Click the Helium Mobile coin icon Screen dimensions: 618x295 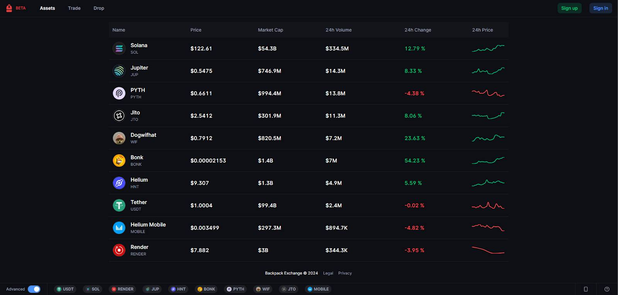(119, 228)
